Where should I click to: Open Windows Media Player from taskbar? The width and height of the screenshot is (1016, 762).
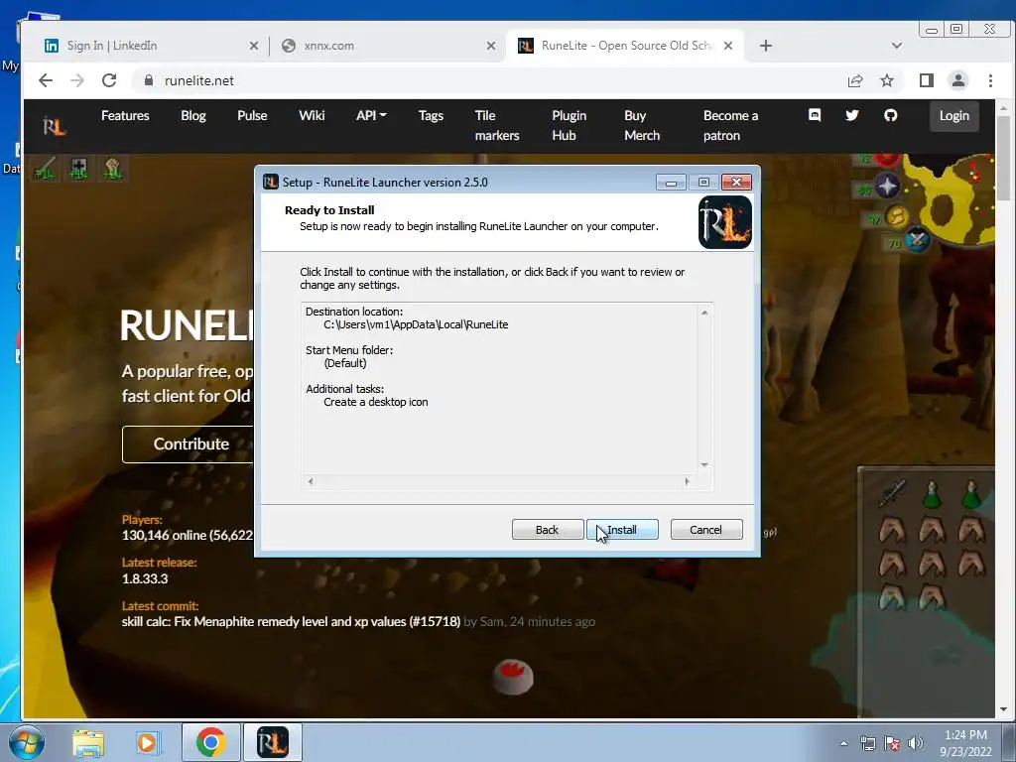click(x=148, y=742)
